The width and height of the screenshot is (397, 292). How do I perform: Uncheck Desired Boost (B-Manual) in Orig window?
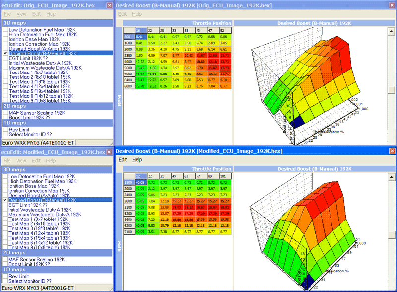click(5, 53)
